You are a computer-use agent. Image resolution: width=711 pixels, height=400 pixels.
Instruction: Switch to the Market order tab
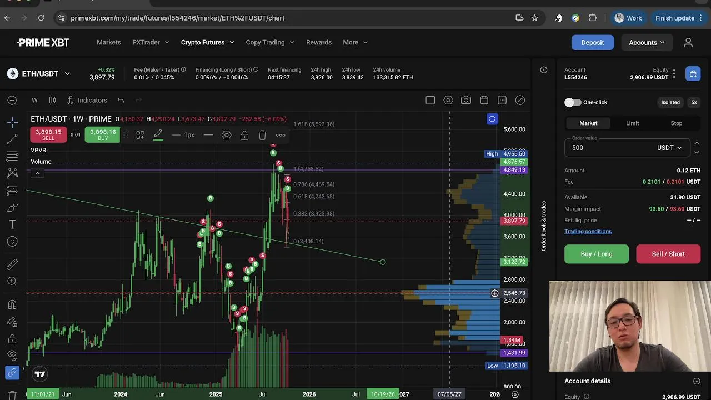[x=588, y=123]
